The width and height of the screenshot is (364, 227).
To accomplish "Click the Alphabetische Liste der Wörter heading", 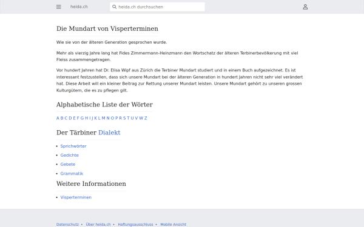I will pos(104,105).
